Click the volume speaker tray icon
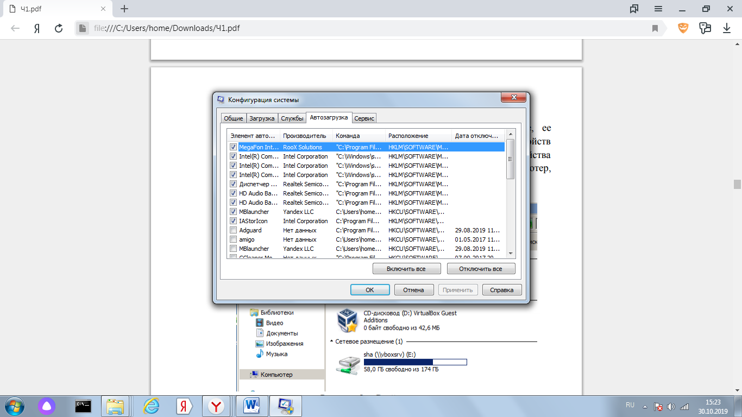 click(671, 406)
